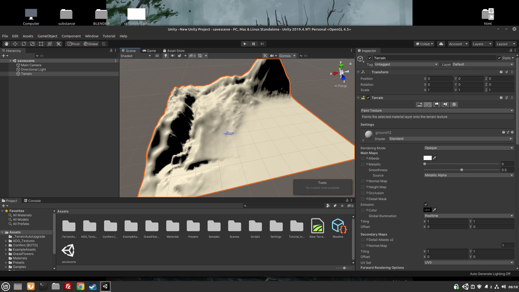The width and height of the screenshot is (519, 292).
Task: Click the Project search field
Action: 283,206
